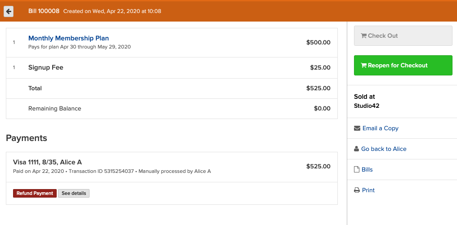Screen dimensions: 457x225
Task: Refund the Visa 1111 payment
Action: point(35,194)
